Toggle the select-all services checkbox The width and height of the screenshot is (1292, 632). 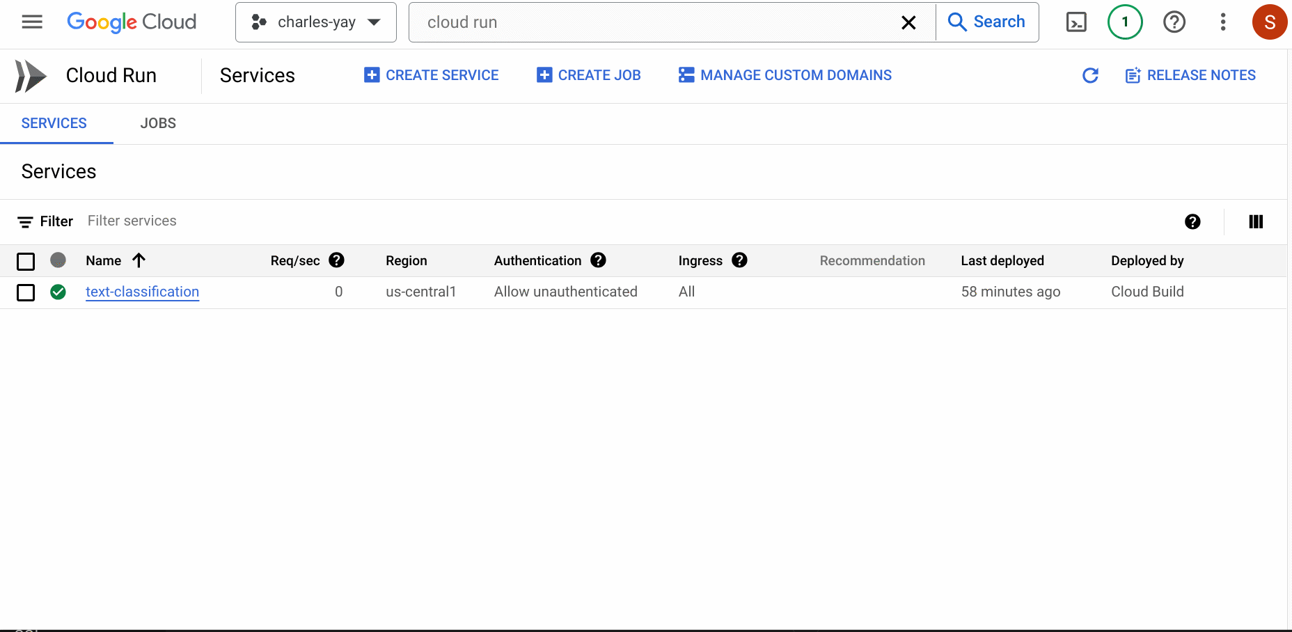pyautogui.click(x=26, y=261)
